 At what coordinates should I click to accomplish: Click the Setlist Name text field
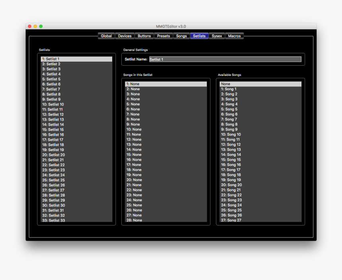[225, 59]
